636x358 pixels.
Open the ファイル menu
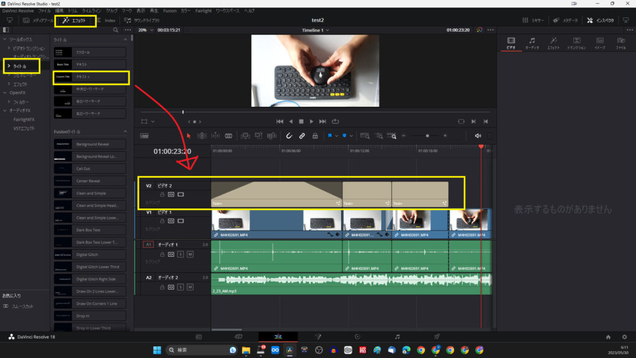[45, 11]
